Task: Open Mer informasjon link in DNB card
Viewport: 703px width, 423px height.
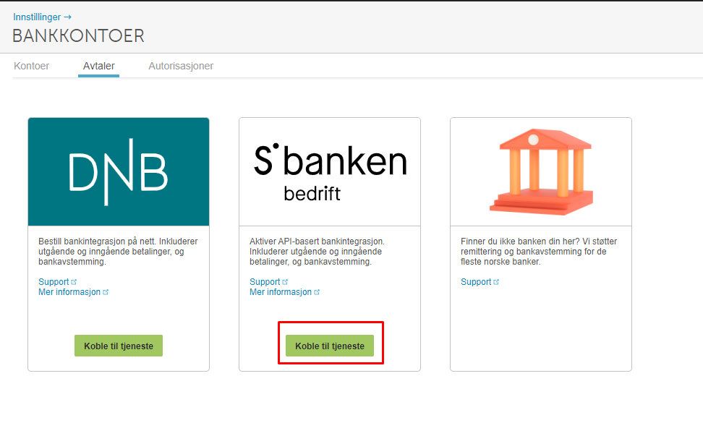Action: (x=69, y=292)
